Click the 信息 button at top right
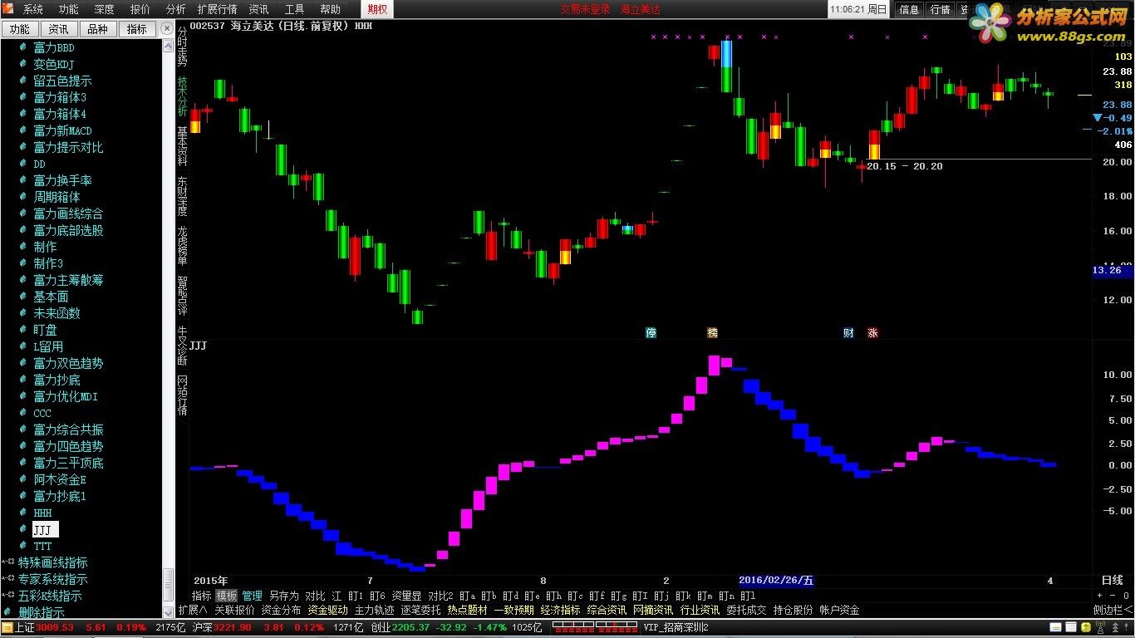The image size is (1135, 638). tap(909, 9)
